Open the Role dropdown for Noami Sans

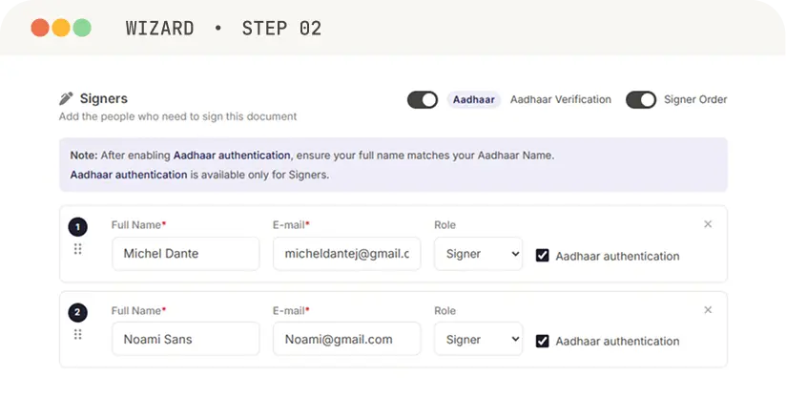[478, 340]
